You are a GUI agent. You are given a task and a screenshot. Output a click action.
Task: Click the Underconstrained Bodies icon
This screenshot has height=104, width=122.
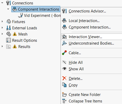[x=64, y=43]
